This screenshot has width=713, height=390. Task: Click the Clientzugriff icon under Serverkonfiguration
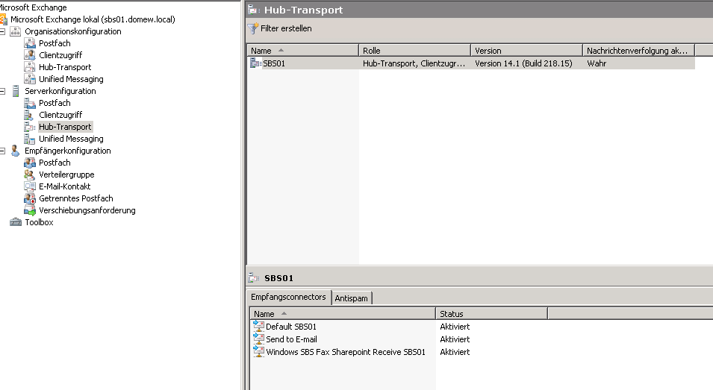coord(29,115)
